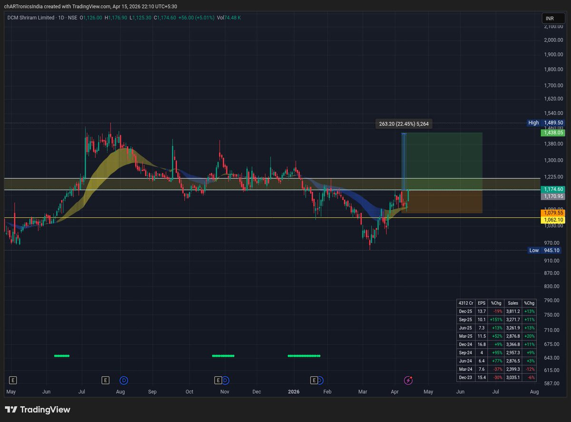Click the dividend "D" circle icon below August

tap(124, 380)
